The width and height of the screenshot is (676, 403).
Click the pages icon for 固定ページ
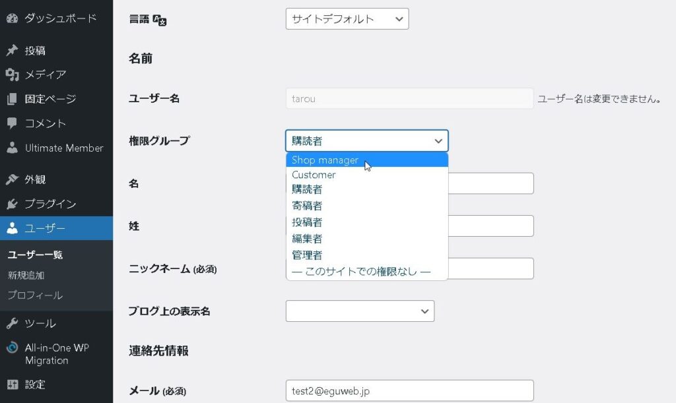[12, 99]
